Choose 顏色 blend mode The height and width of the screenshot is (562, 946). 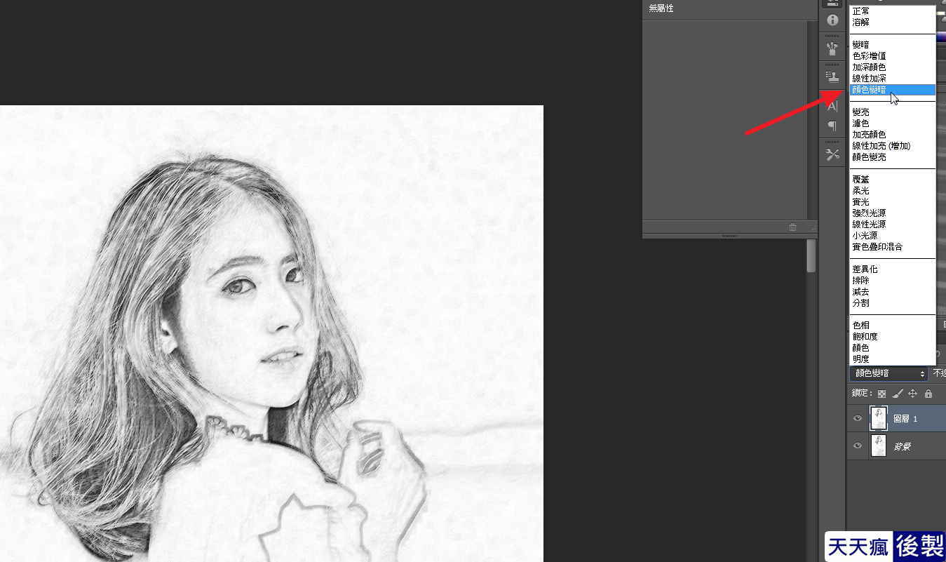click(893, 348)
